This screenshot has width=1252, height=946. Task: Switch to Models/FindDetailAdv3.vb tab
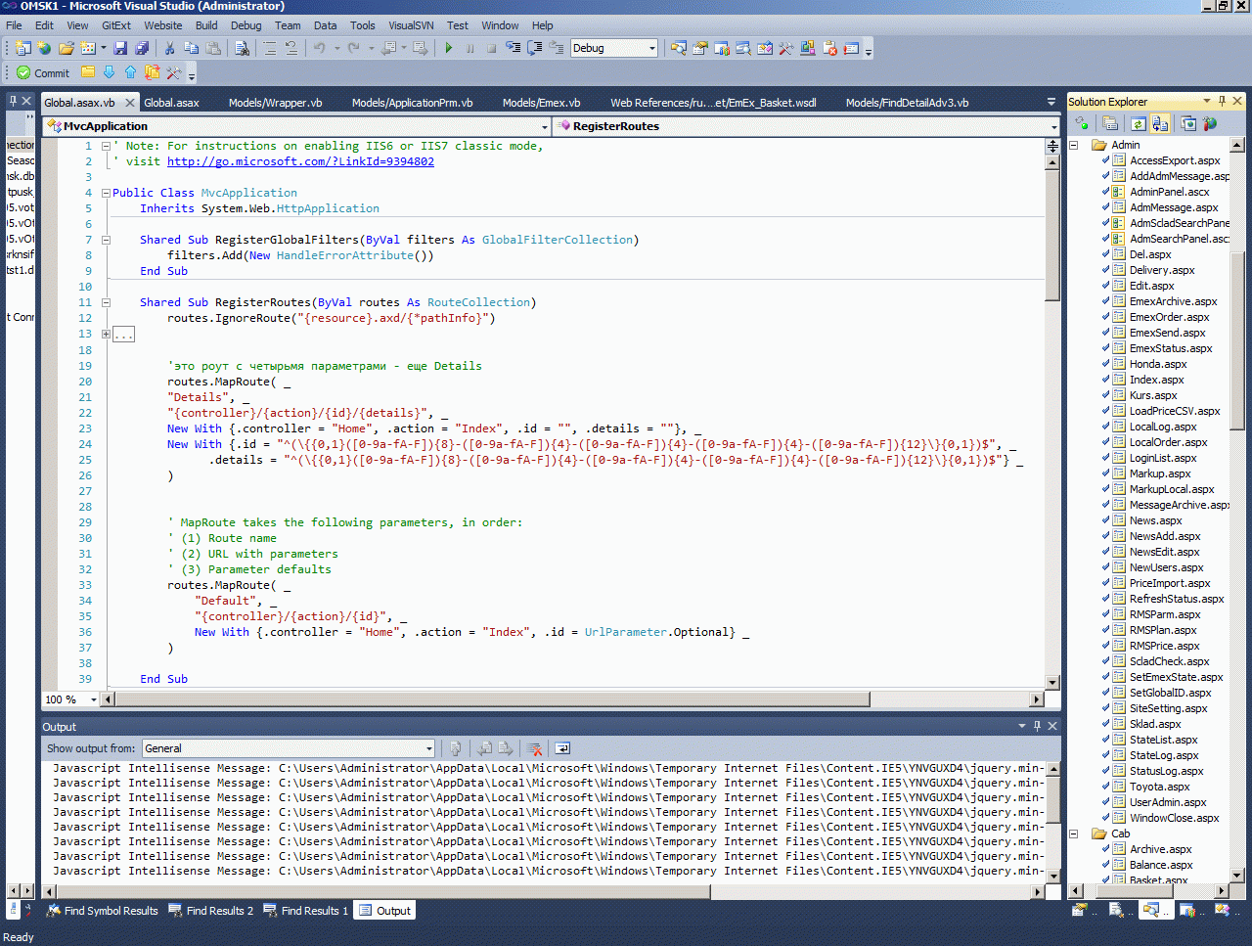pos(907,102)
